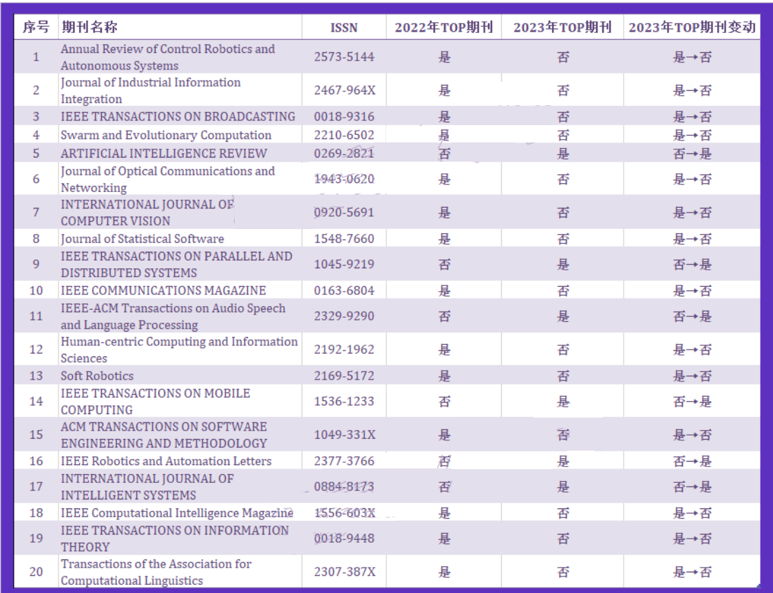The width and height of the screenshot is (773, 593).
Task: Select ISSN 2377-3766
Action: click(344, 461)
